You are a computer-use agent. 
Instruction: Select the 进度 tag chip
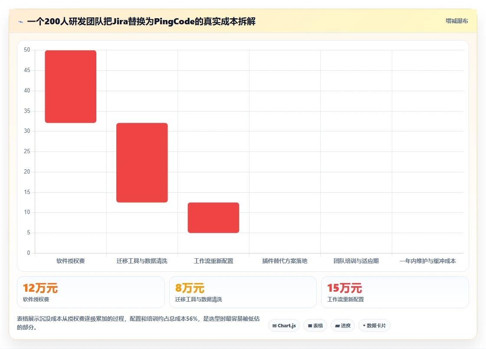point(343,326)
